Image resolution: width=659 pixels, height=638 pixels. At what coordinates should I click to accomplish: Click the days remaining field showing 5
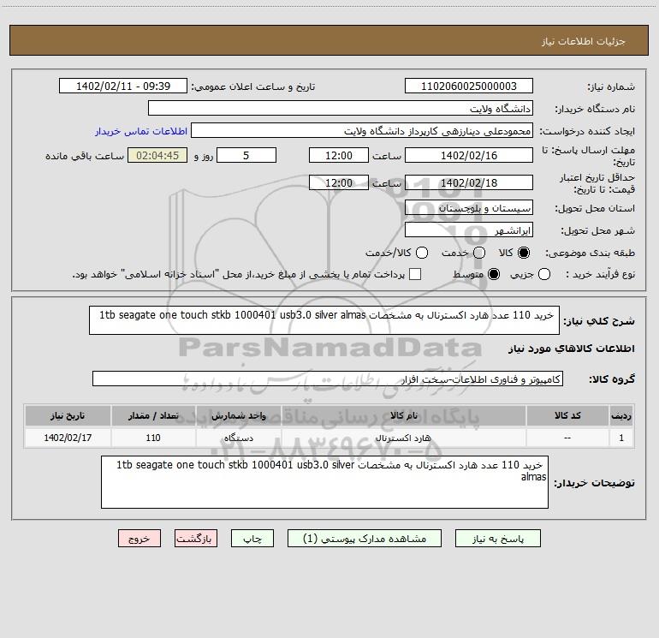pyautogui.click(x=246, y=156)
